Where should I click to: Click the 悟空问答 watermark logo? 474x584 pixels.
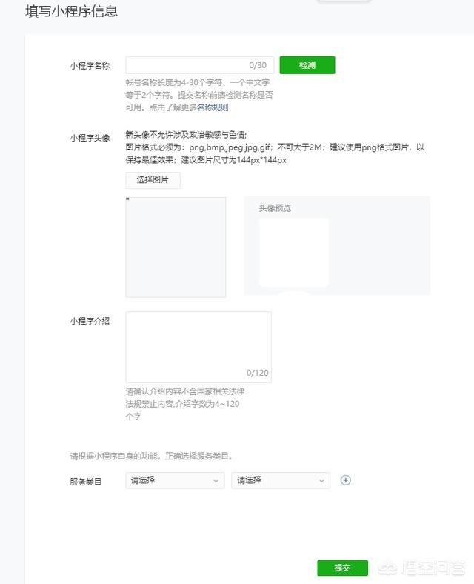click(421, 568)
